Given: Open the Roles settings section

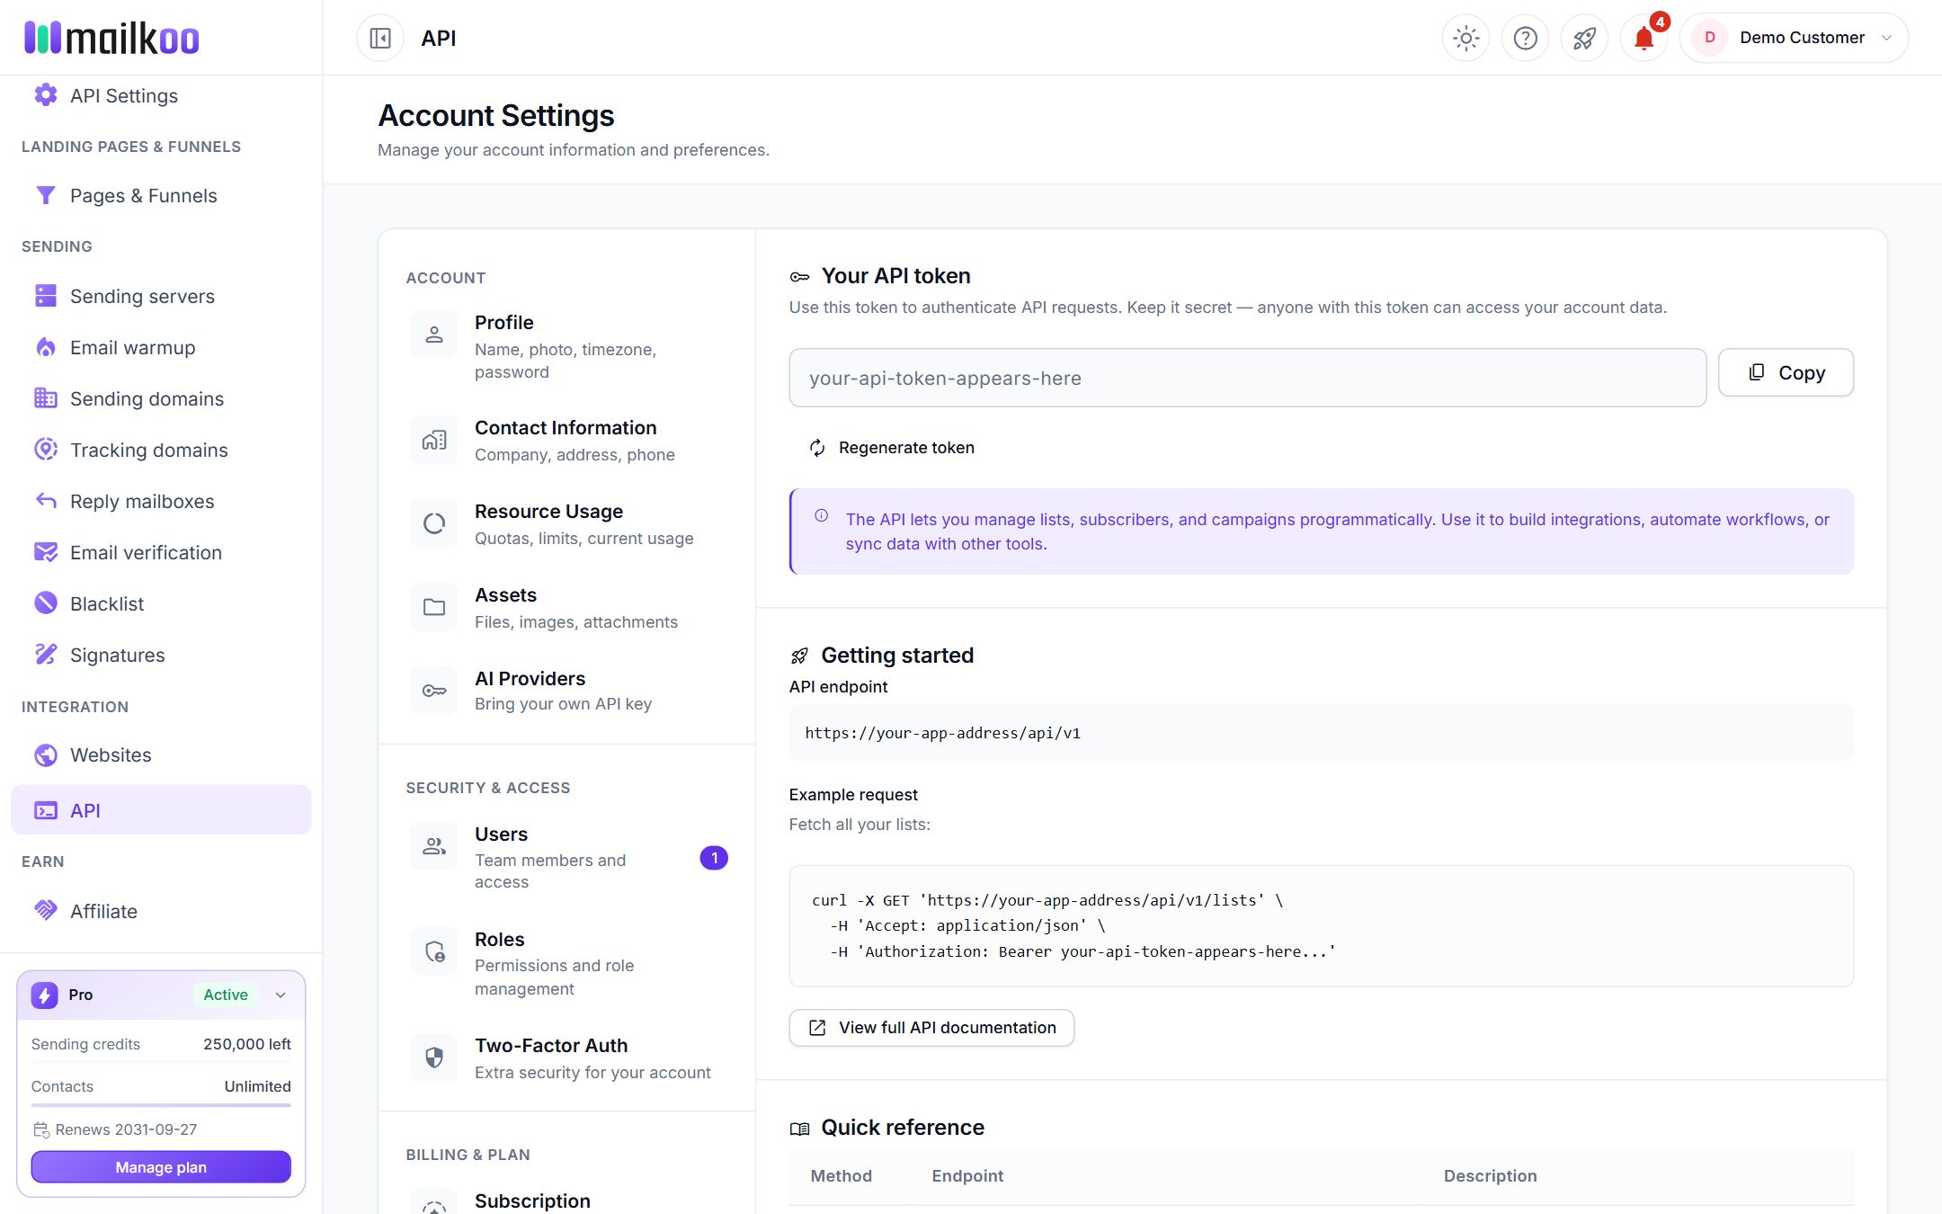Looking at the screenshot, I should tap(567, 963).
